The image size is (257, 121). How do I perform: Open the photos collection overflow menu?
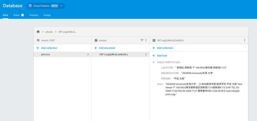coord(146,40)
